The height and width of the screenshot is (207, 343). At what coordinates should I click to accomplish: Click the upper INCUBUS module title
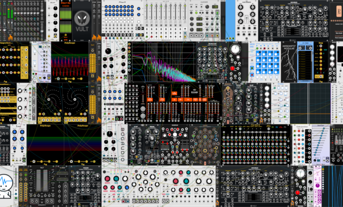click(x=294, y=2)
